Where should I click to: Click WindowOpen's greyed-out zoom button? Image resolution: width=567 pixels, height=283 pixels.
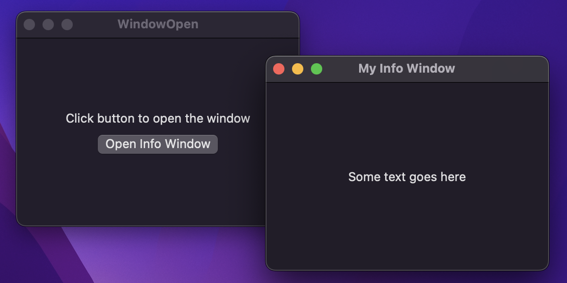point(67,25)
